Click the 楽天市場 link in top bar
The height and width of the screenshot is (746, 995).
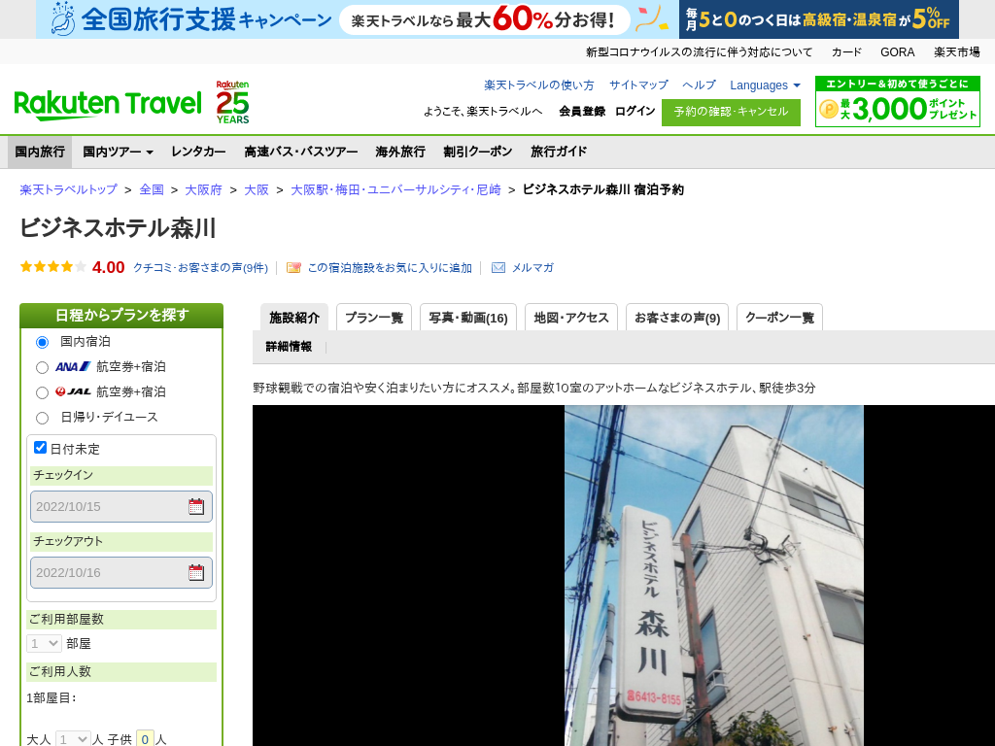[x=956, y=52]
